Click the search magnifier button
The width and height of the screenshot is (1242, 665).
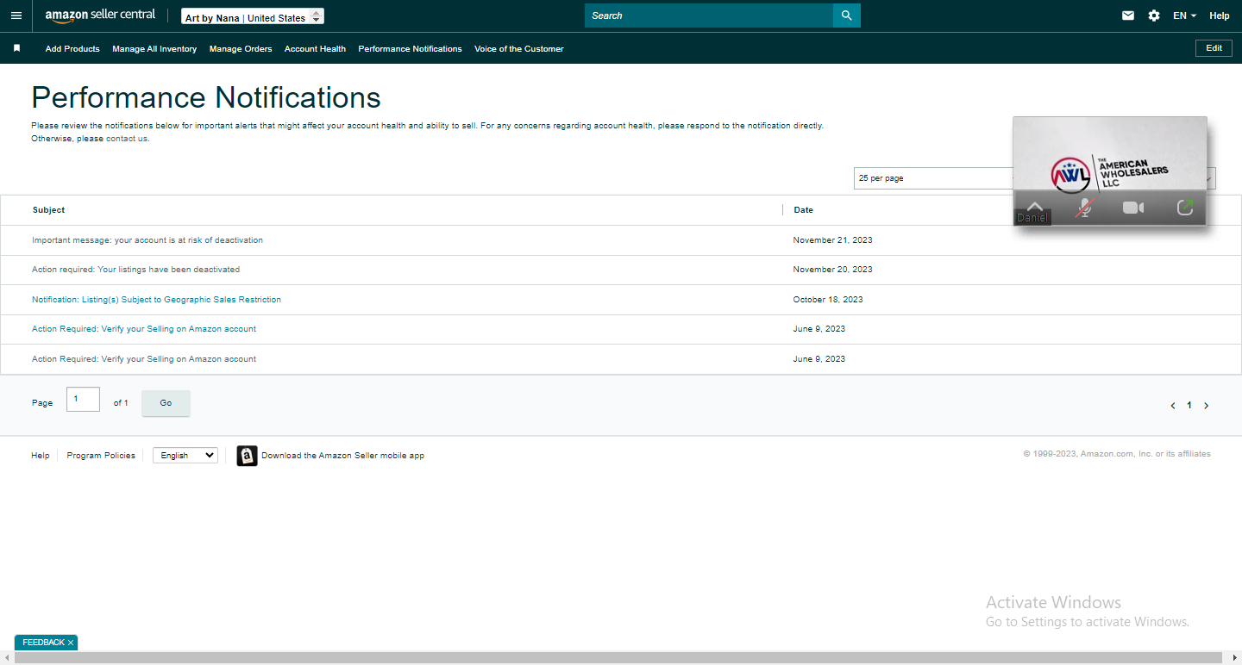[x=847, y=16]
